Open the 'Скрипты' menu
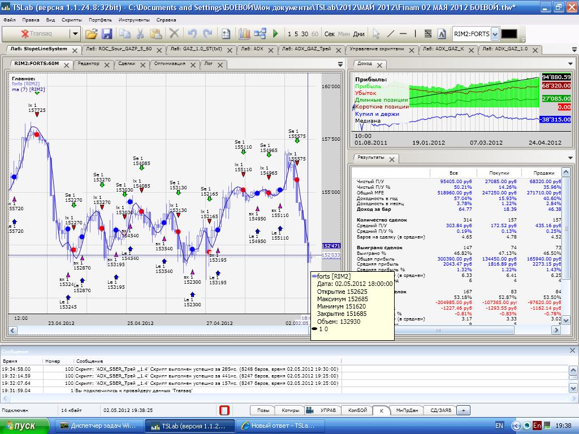This screenshot has width=579, height=434. point(72,19)
